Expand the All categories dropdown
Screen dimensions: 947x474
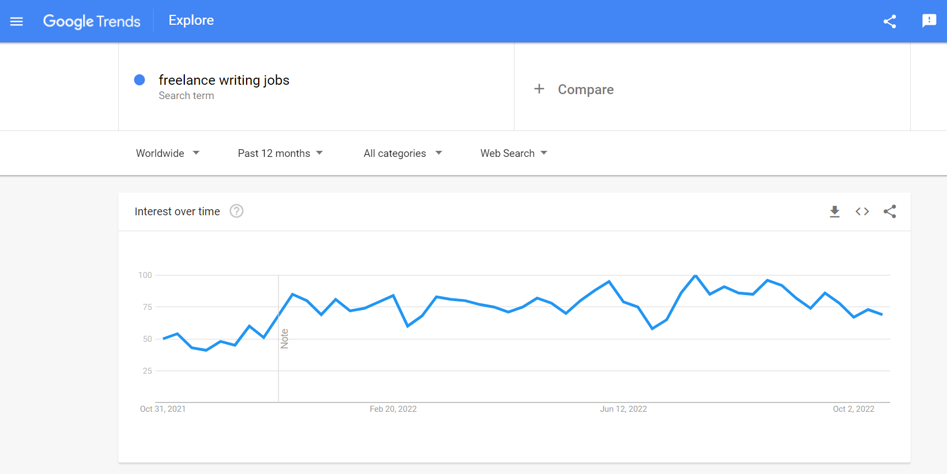click(x=402, y=153)
